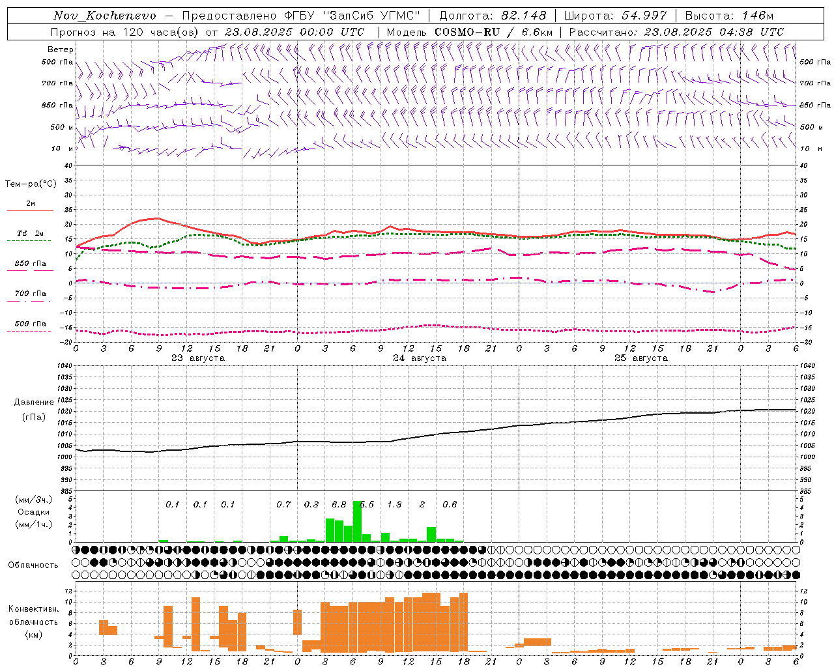Click the 0.3 precipitation value
The image size is (834, 667).
pos(311,505)
